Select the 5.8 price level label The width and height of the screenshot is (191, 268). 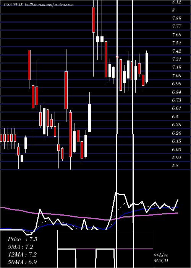[x=175, y=166]
